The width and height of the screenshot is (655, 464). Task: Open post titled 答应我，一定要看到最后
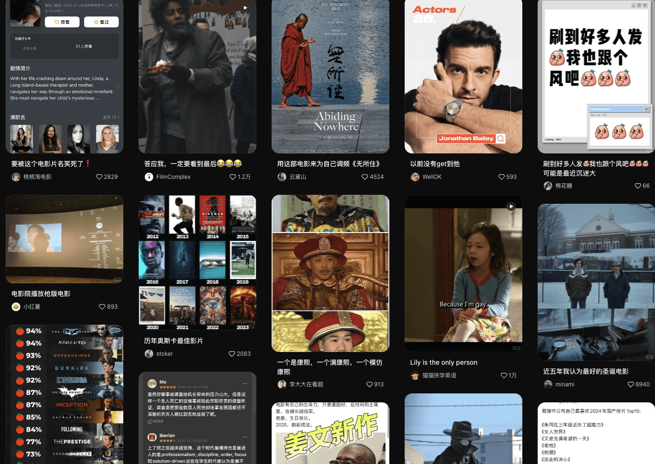point(193,164)
